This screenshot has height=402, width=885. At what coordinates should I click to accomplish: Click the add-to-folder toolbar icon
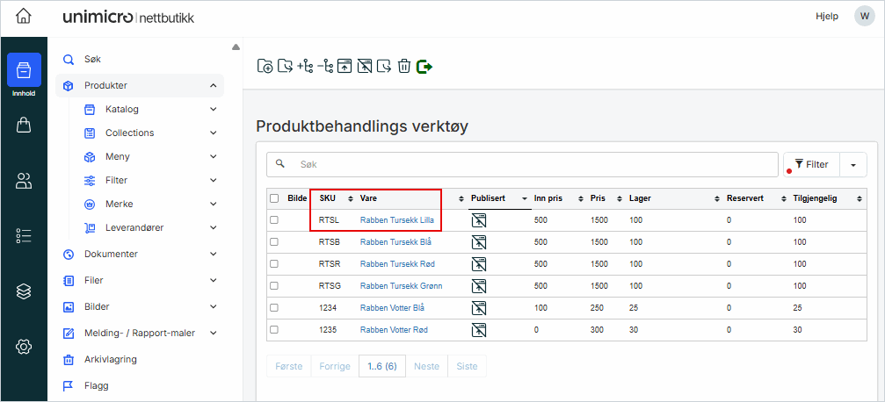(x=265, y=66)
